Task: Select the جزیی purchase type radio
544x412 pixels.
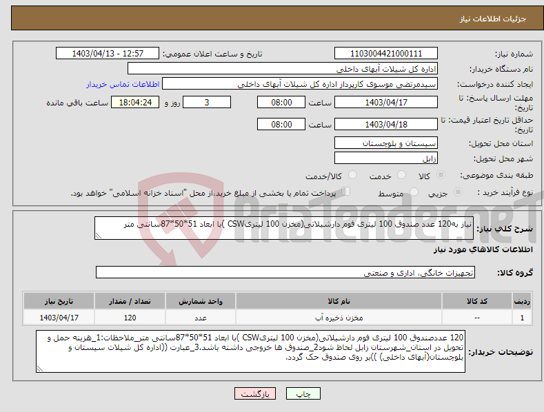Action: pos(458,192)
